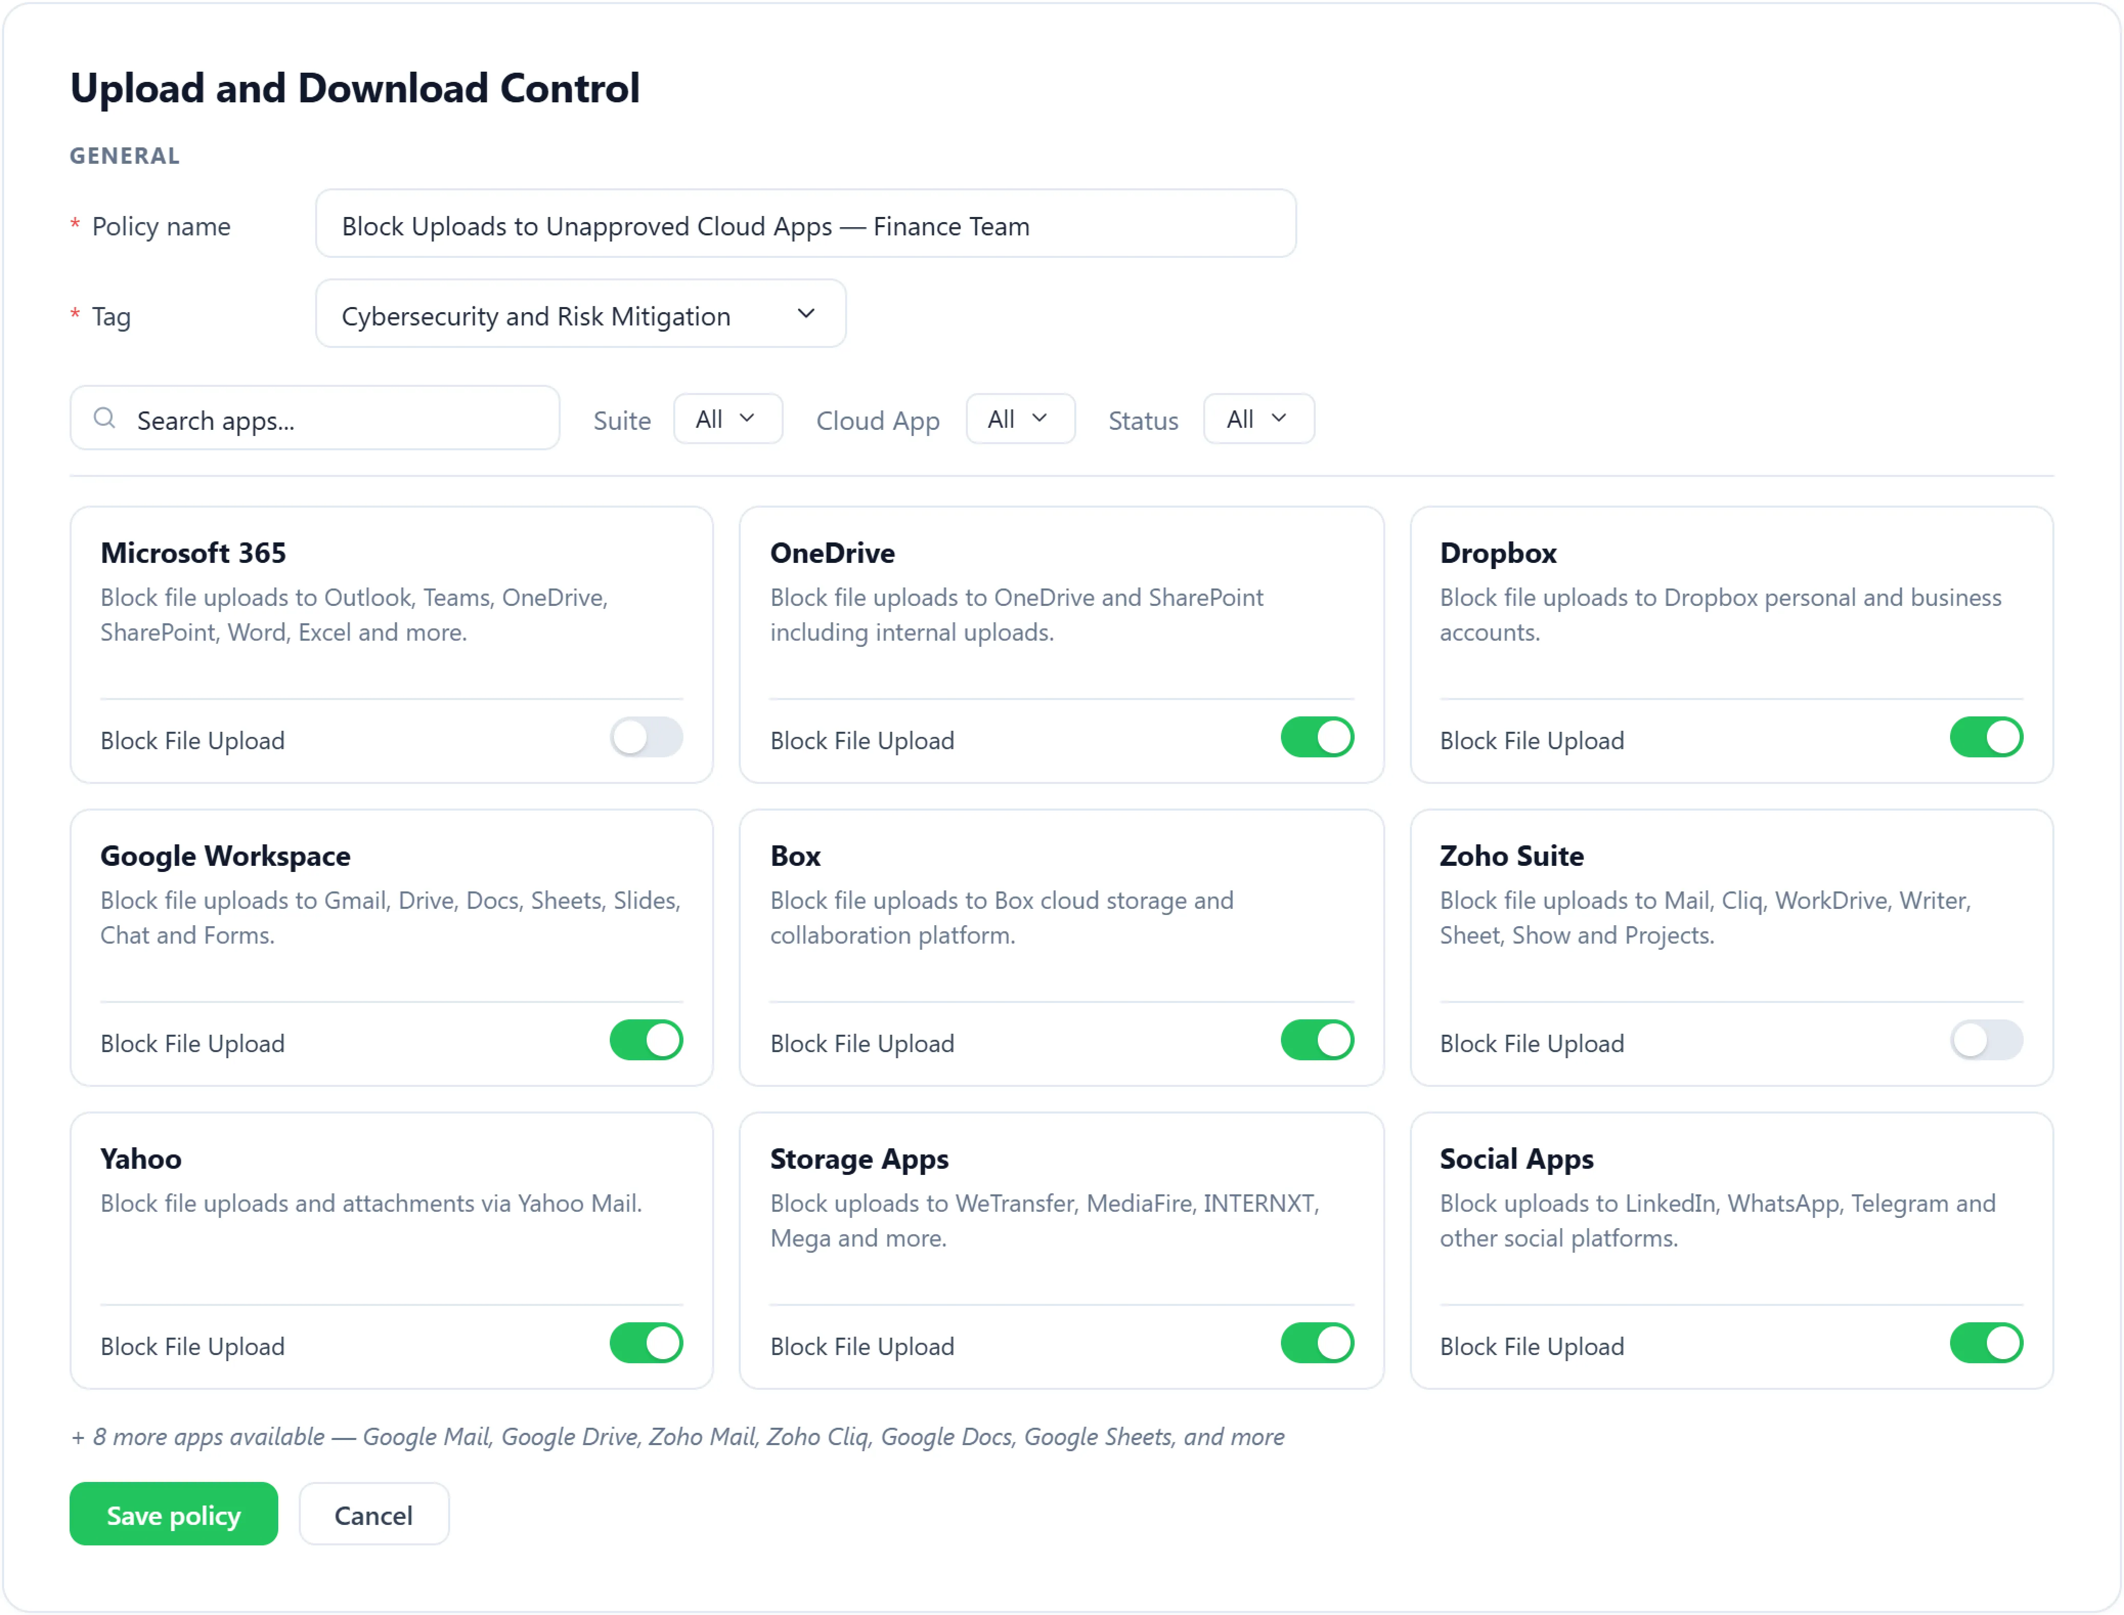
Task: Open the Suite filter dropdown
Action: point(727,419)
